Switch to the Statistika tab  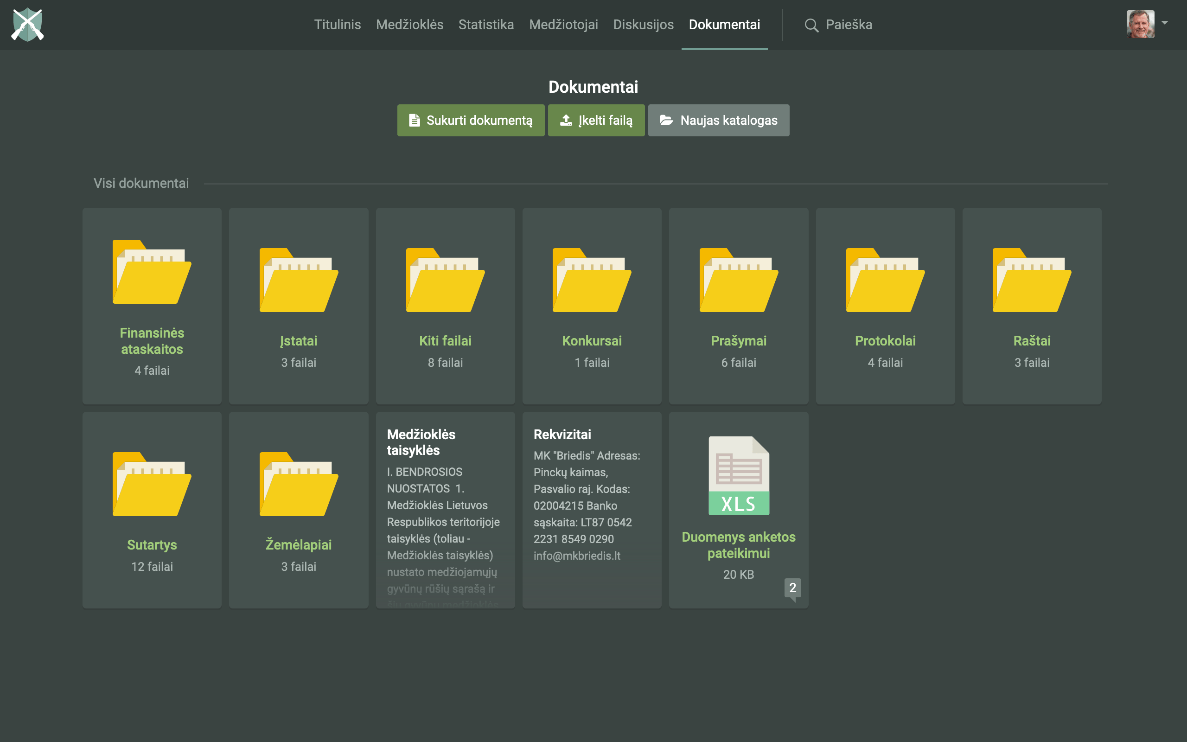tap(485, 25)
